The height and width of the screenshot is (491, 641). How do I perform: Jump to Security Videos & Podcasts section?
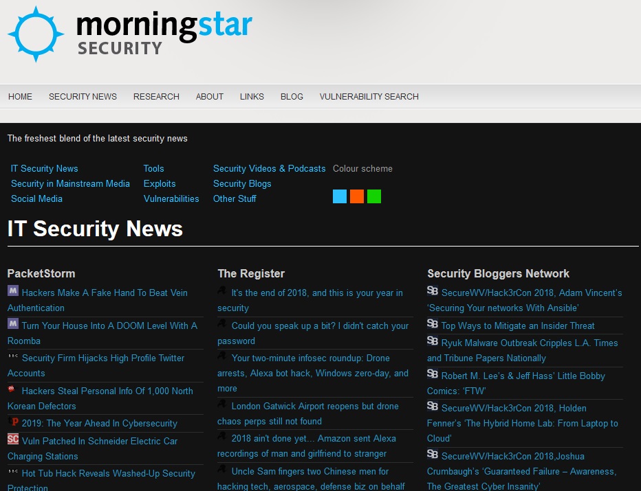pos(269,168)
